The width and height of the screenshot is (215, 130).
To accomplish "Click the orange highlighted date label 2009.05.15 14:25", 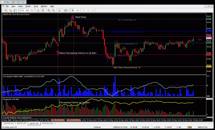I will pos(58,120).
